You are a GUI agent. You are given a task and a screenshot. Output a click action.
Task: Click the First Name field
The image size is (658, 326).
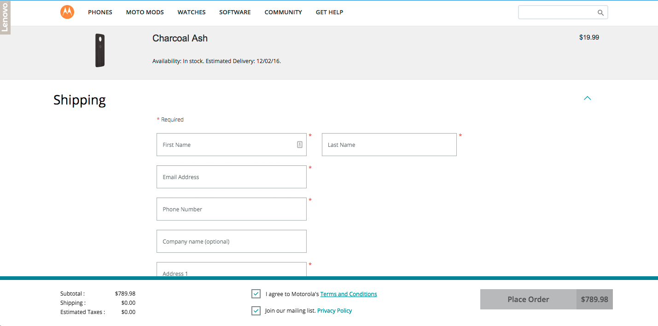tap(232, 145)
